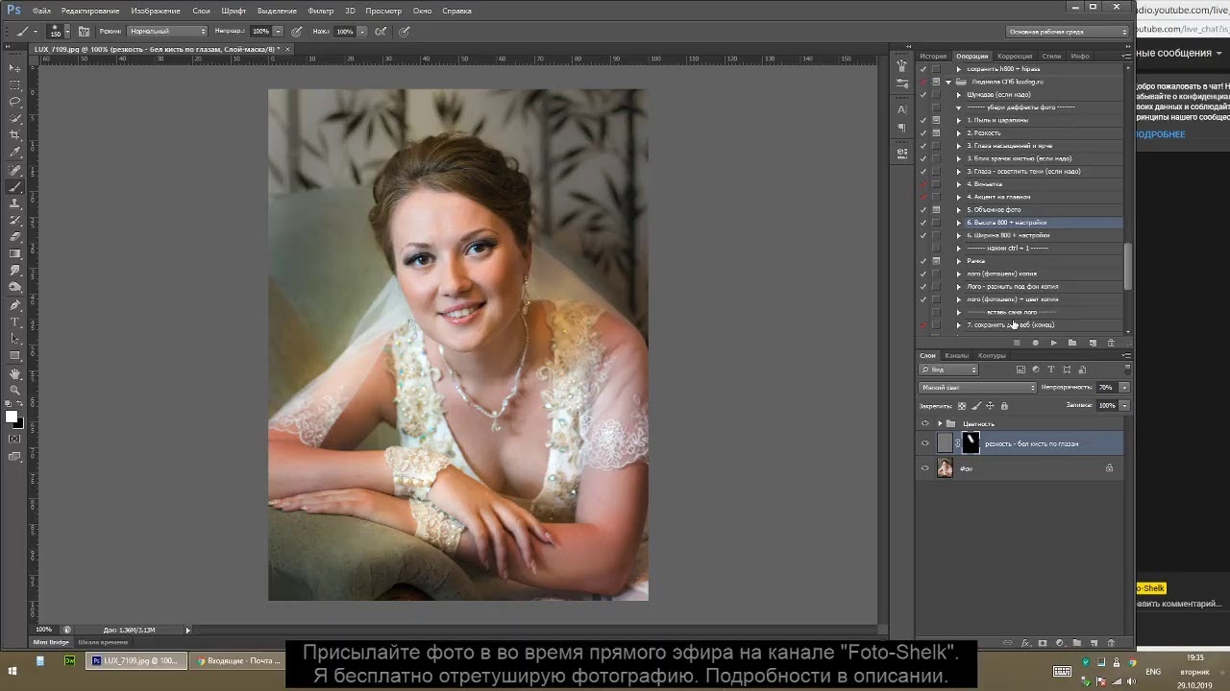Open brush mode dropdown 'Нормальный'
1230x691 pixels.
[167, 31]
